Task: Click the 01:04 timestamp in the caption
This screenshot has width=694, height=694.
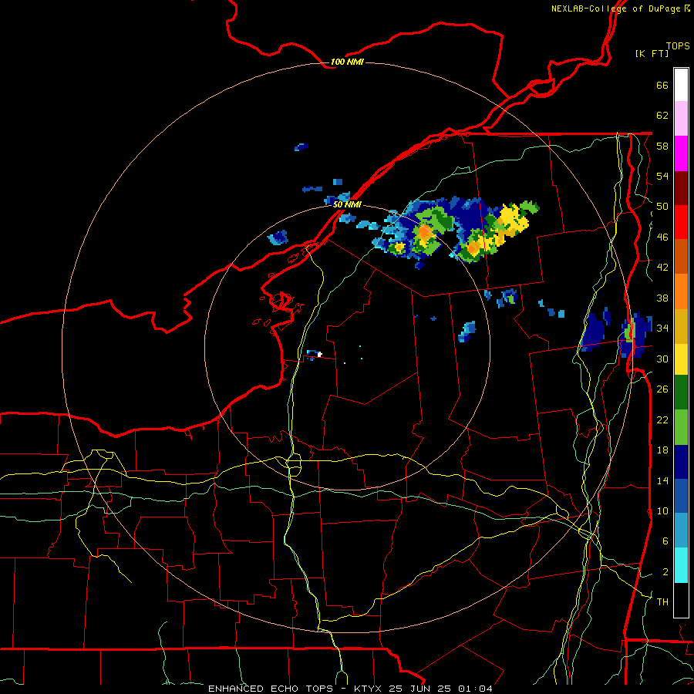Action: [475, 689]
